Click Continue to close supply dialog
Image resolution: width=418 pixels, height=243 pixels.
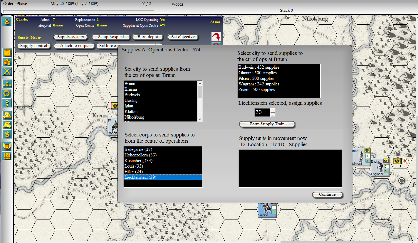point(327,195)
